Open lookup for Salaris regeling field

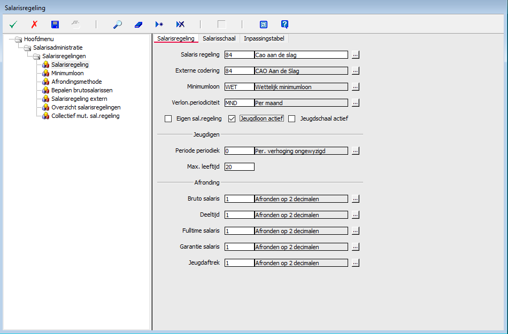(356, 54)
